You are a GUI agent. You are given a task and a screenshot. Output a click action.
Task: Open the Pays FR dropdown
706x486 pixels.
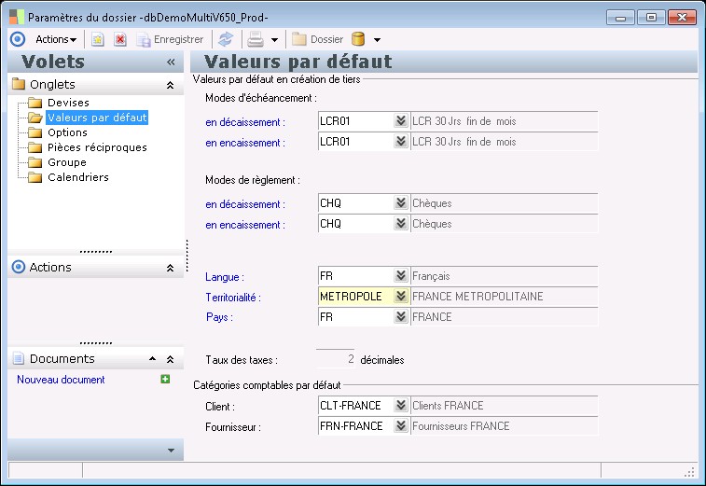(x=400, y=316)
